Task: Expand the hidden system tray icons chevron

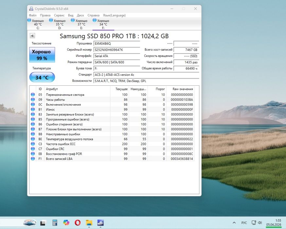Action: (x=234, y=222)
